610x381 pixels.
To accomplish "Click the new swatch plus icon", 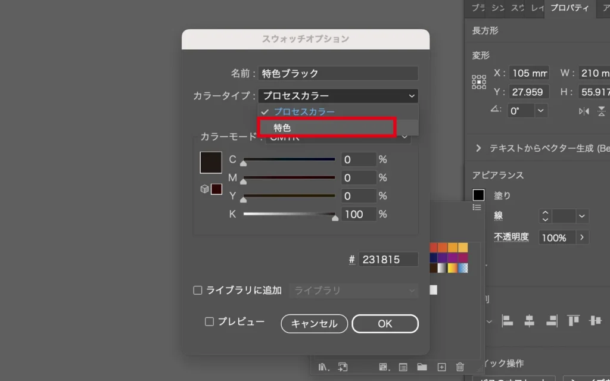I will (441, 367).
